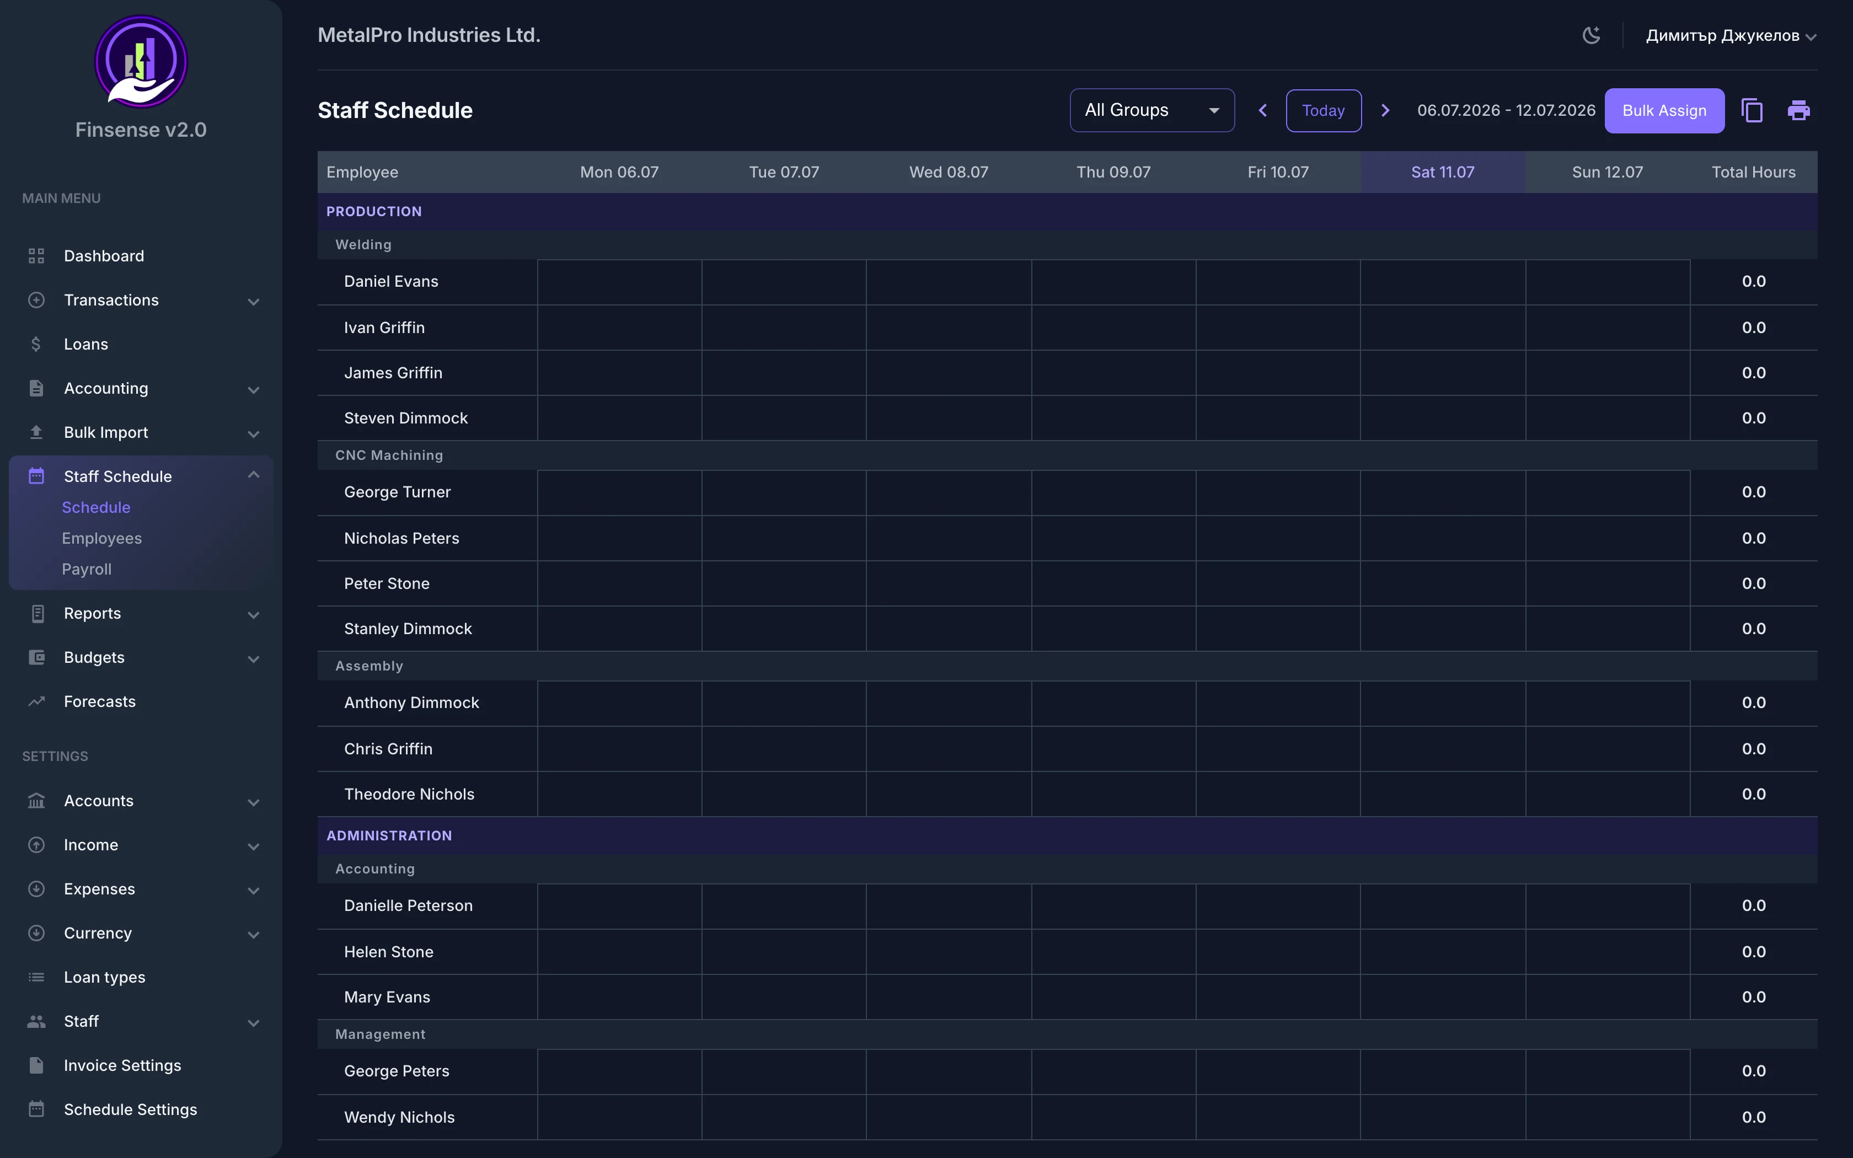Click the Today button
Screen dimensions: 1853x1158
pyautogui.click(x=1323, y=111)
